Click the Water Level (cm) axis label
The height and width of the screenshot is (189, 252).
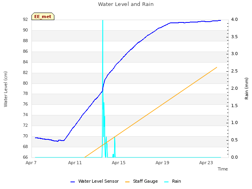click(x=6, y=89)
